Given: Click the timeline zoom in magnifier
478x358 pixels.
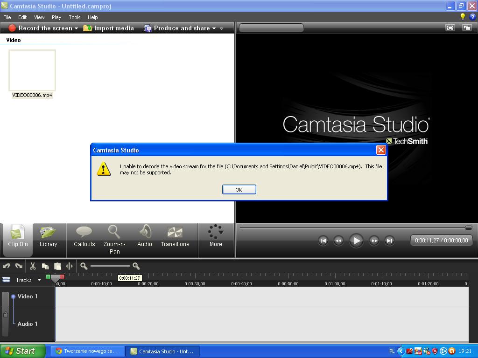Looking at the screenshot, I should [x=136, y=266].
